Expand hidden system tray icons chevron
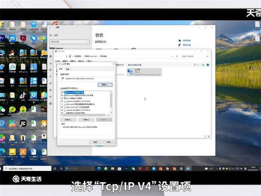 [217, 169]
